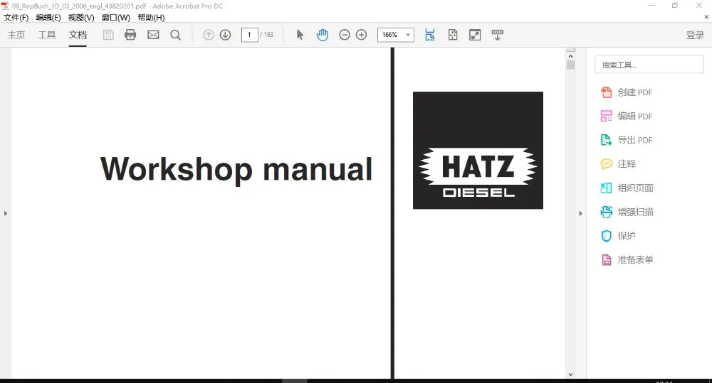Open the 编辑 PDF tool label
Viewport: 712px width, 383px height.
(x=635, y=117)
